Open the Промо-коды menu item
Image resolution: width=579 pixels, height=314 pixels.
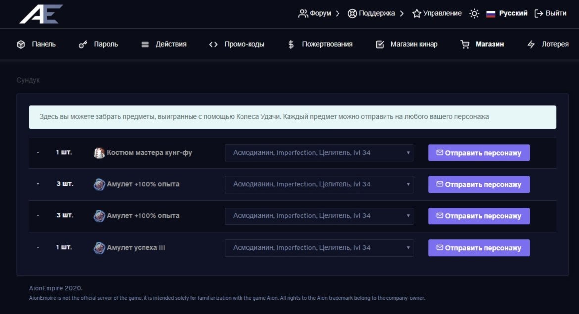click(243, 44)
